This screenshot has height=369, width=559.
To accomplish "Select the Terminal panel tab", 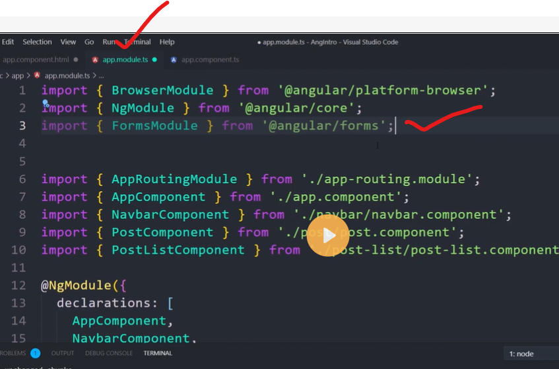I will pyautogui.click(x=158, y=353).
